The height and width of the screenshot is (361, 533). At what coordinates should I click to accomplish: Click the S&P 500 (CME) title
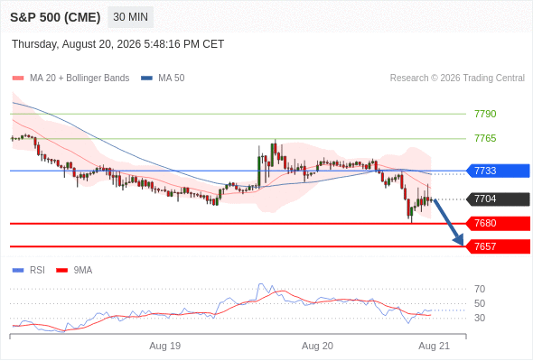click(x=55, y=17)
